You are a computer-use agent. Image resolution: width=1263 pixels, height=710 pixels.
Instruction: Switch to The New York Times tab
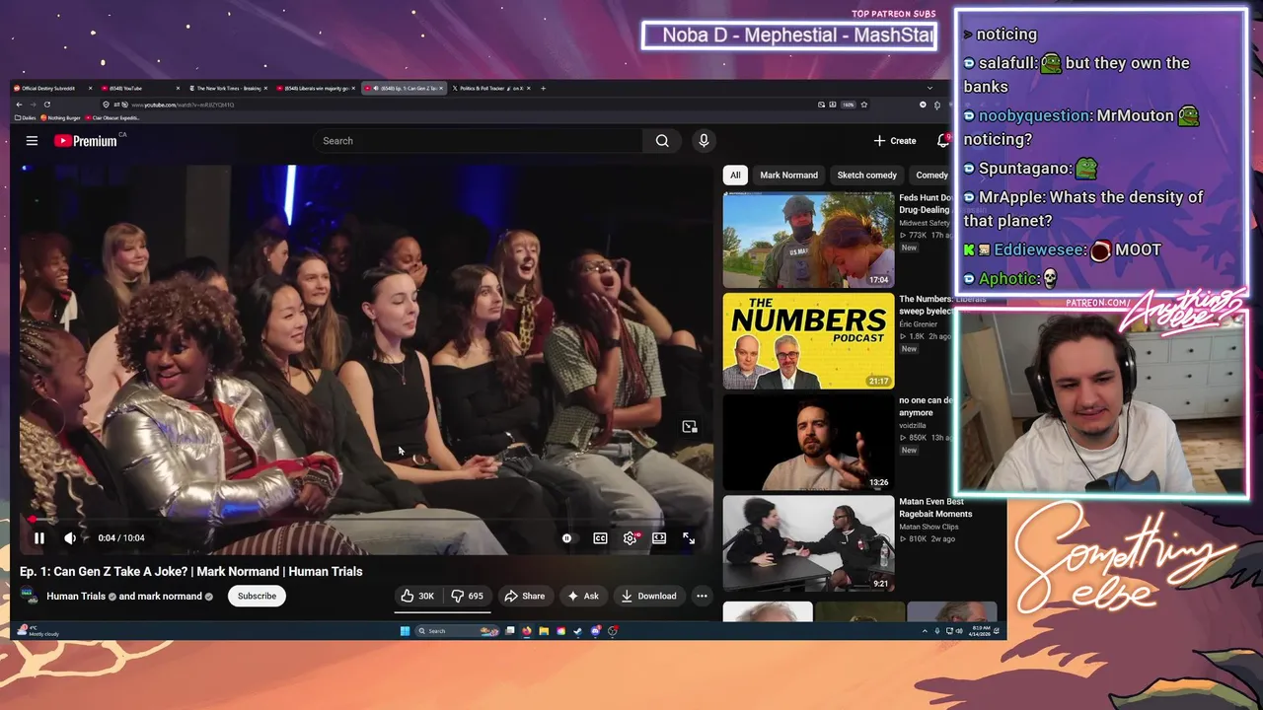pyautogui.click(x=226, y=89)
